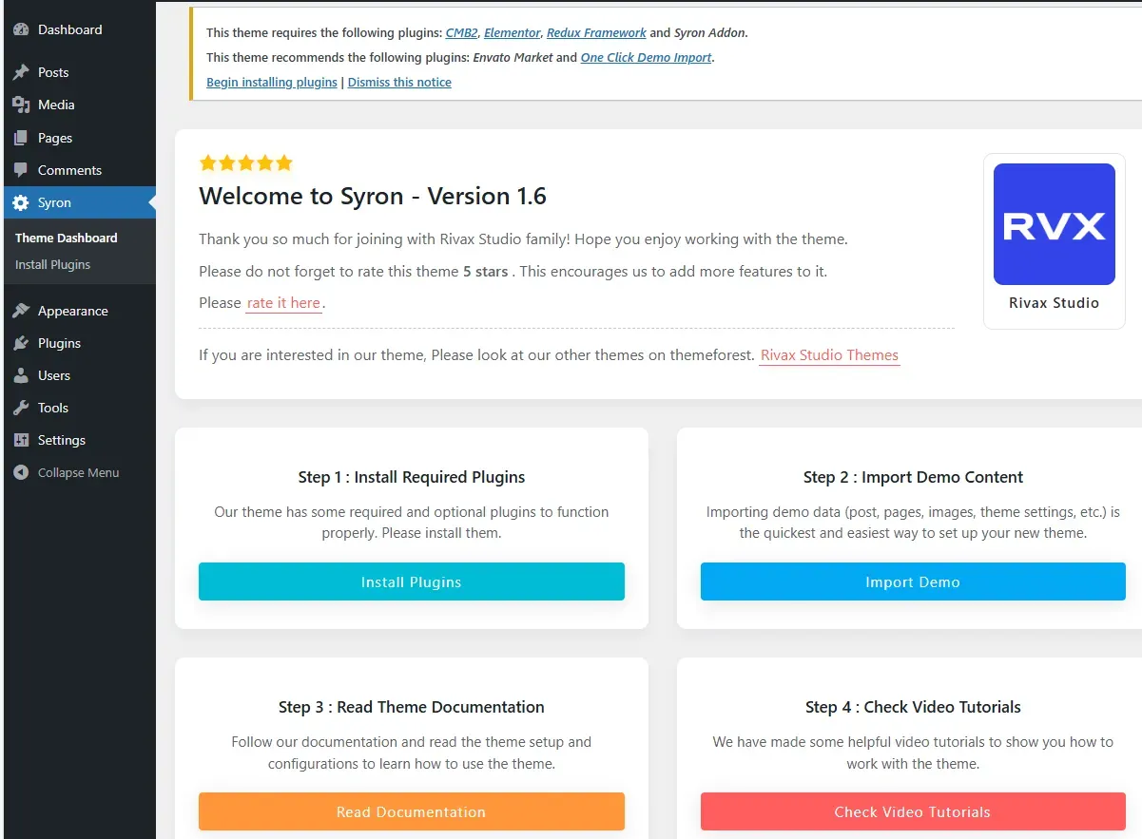Viewport: 1142px width, 839px height.
Task: Click the Pages icon in sidebar
Action: [x=21, y=138]
